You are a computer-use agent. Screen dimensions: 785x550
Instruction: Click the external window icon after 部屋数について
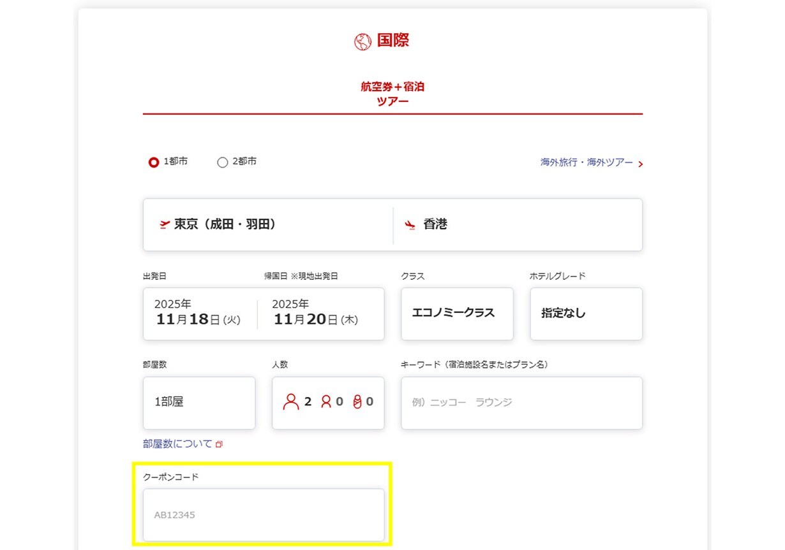(x=220, y=444)
